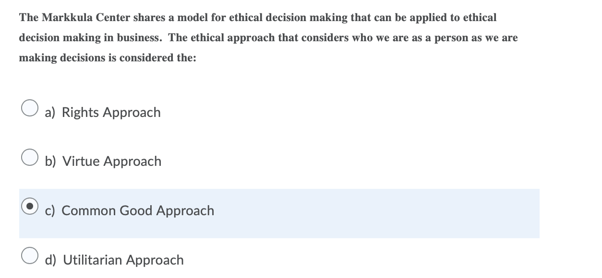This screenshot has width=602, height=278.
Task: Click the filled radio circle next to option c
Action: coord(29,206)
